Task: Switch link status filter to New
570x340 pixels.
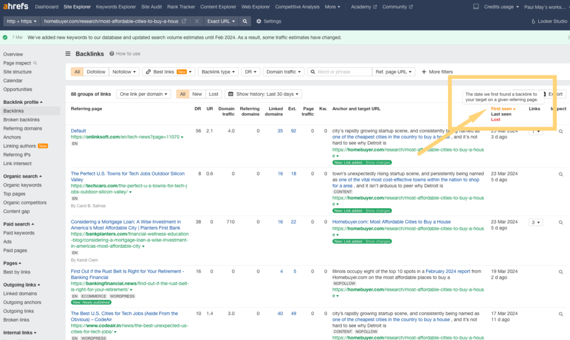Action: [197, 94]
